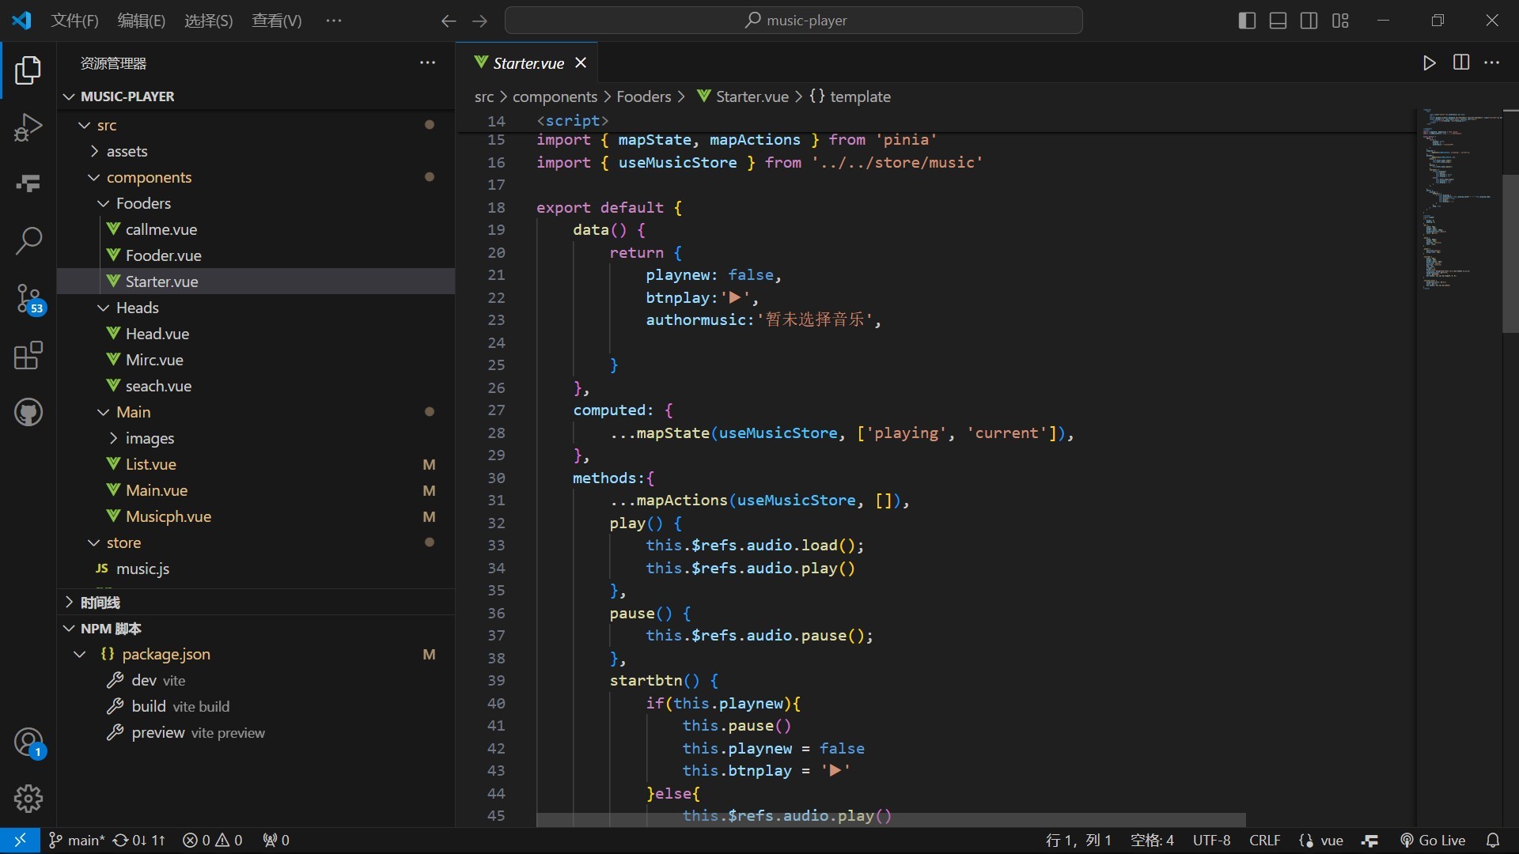Open the overflow menu ellipsis in menu bar
The image size is (1519, 854).
click(x=334, y=21)
